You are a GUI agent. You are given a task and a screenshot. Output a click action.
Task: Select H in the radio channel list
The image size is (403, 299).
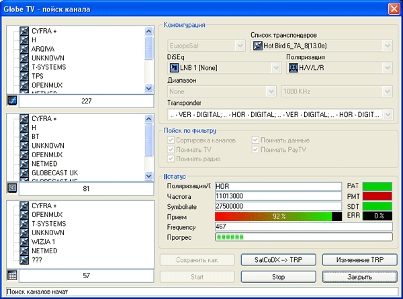tap(34, 128)
